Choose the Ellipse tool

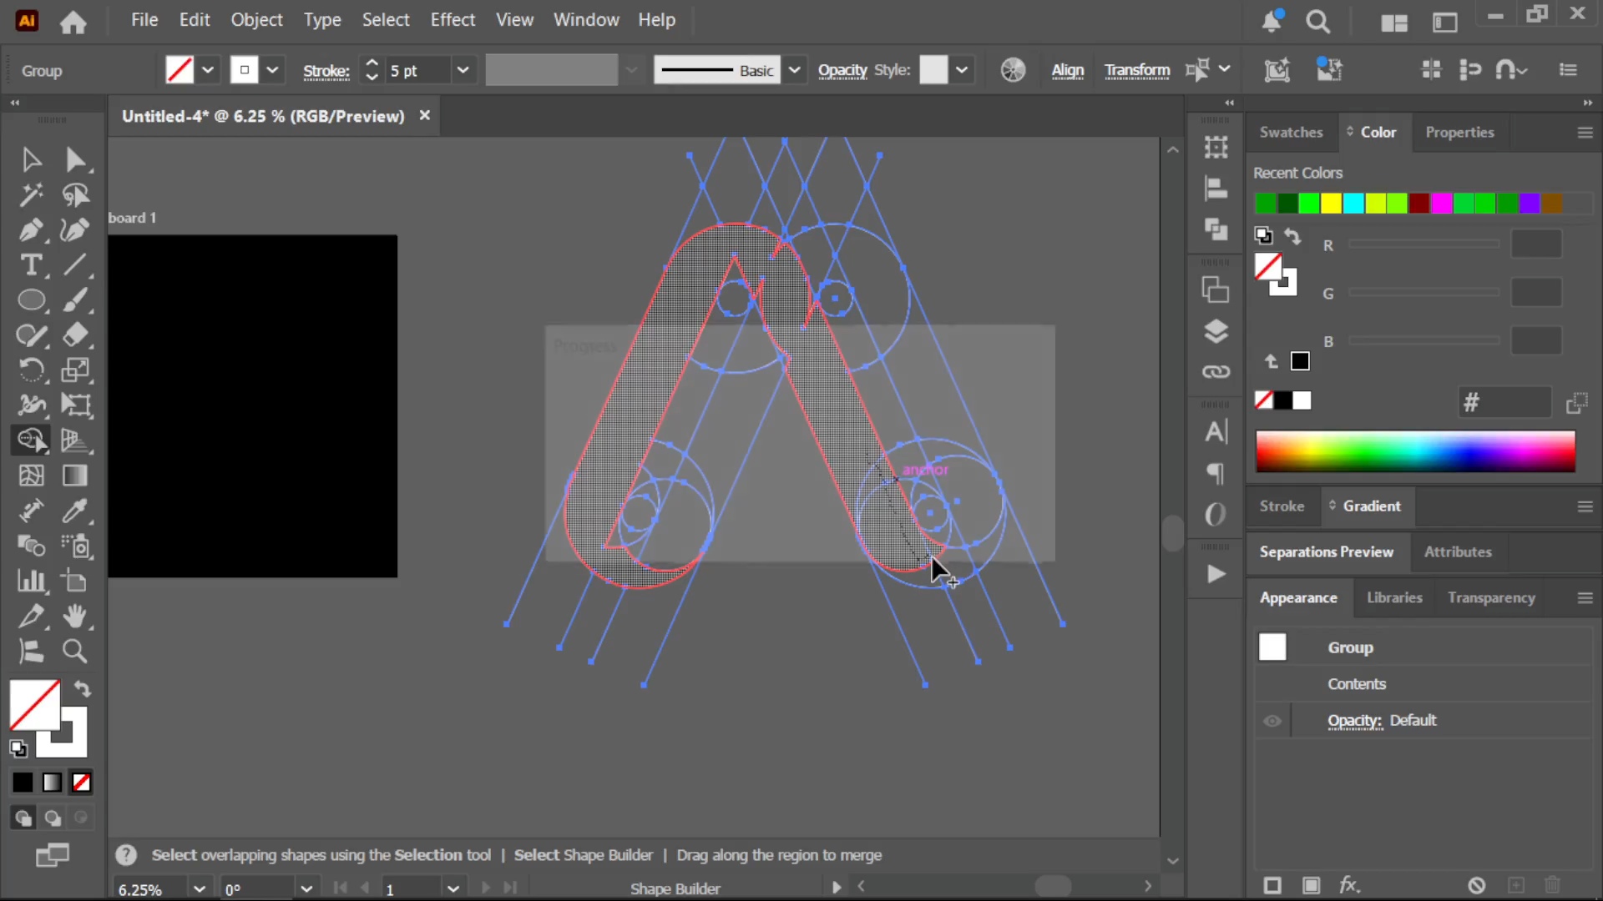(x=31, y=300)
